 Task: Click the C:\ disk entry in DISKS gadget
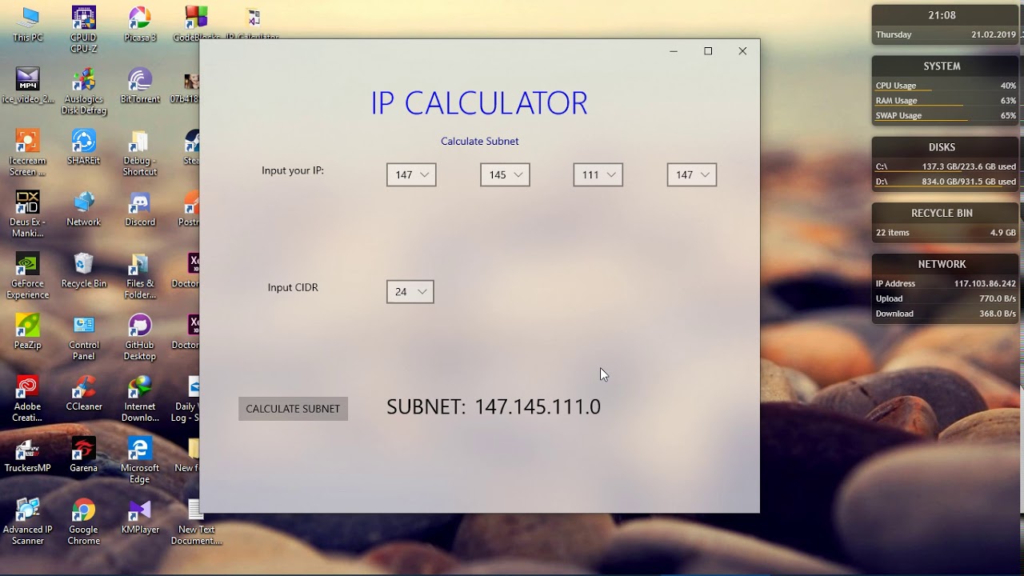click(x=946, y=166)
